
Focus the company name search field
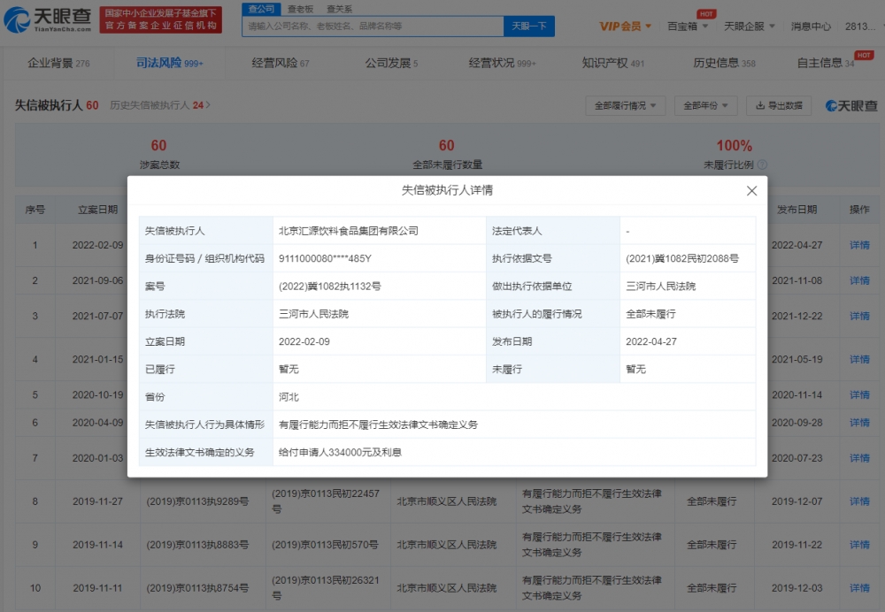coord(373,26)
